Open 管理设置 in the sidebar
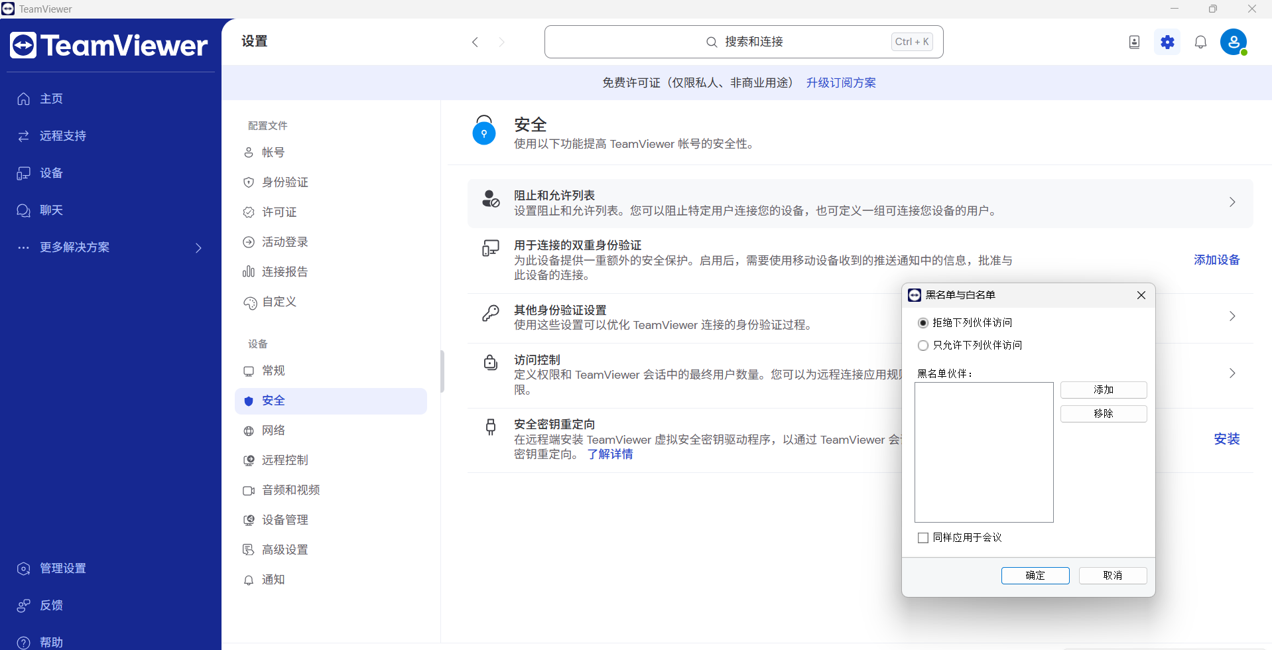1272x650 pixels. point(110,568)
